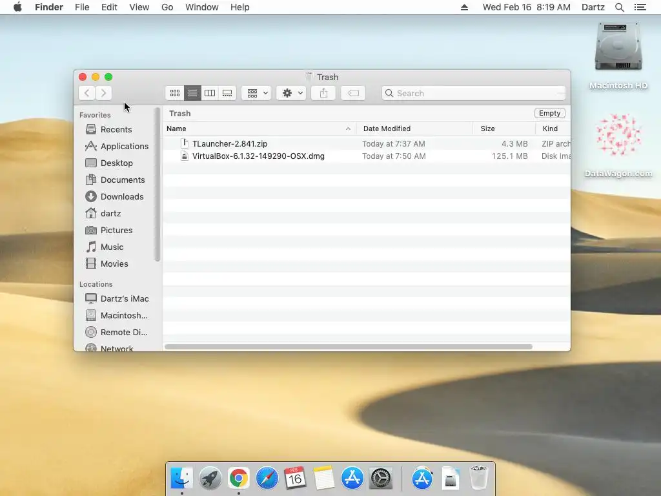Viewport: 661px width, 496px height.
Task: Open the gear Action menu
Action: click(291, 93)
